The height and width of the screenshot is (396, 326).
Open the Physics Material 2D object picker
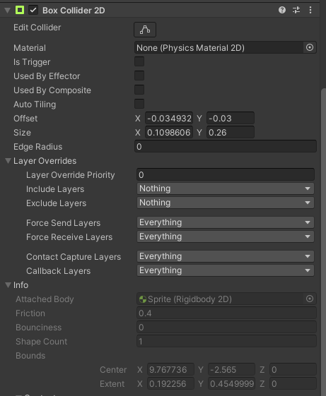click(310, 47)
